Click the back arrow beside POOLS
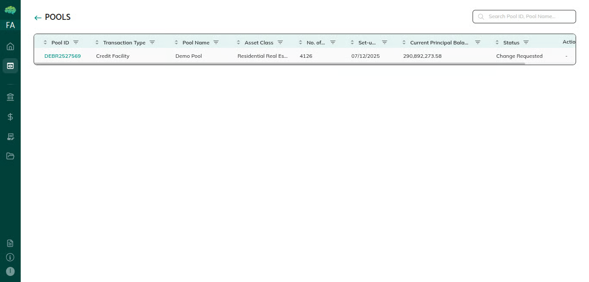Viewport: 589px width, 282px height. (x=38, y=18)
